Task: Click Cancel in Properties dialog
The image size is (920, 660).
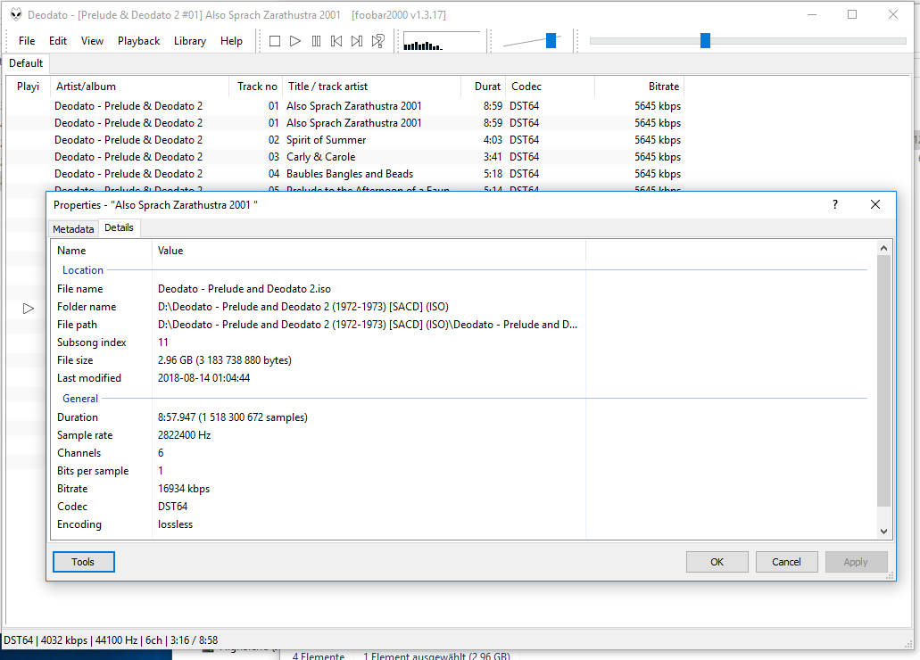Action: pyautogui.click(x=786, y=562)
